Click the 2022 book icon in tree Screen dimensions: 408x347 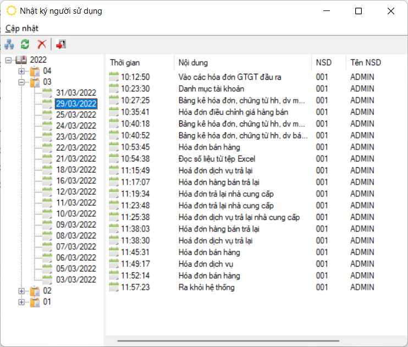click(x=23, y=60)
